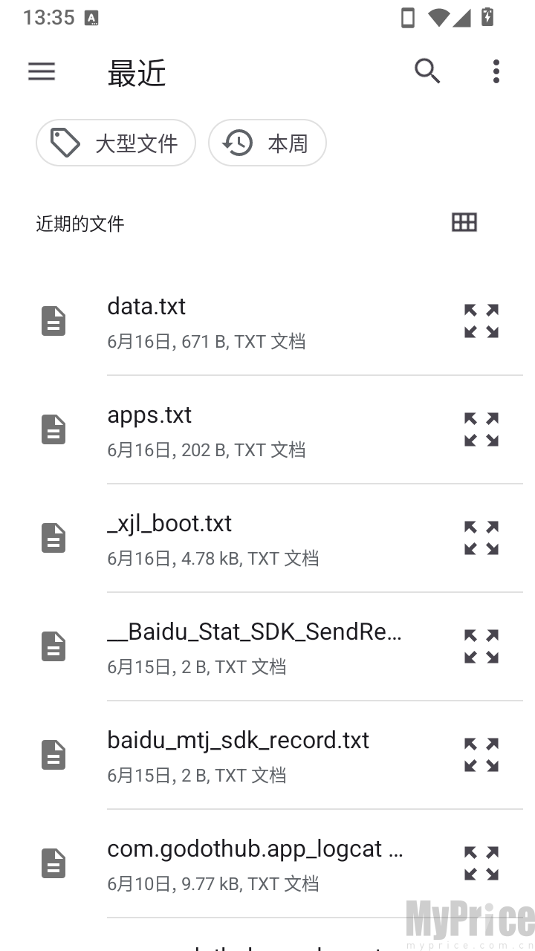Toggle the 大型文件 filter chip
The height and width of the screenshot is (951, 535).
pyautogui.click(x=116, y=143)
